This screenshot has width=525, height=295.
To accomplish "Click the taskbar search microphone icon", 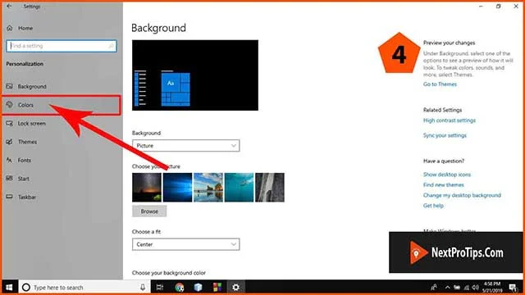I will [x=143, y=288].
